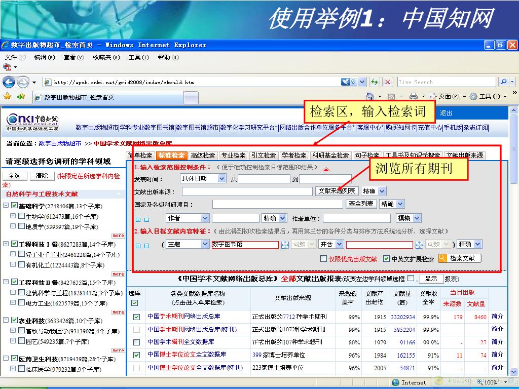Click the Live Search magnifier icon
Image resolution: width=519 pixels, height=389 pixels.
[503, 82]
